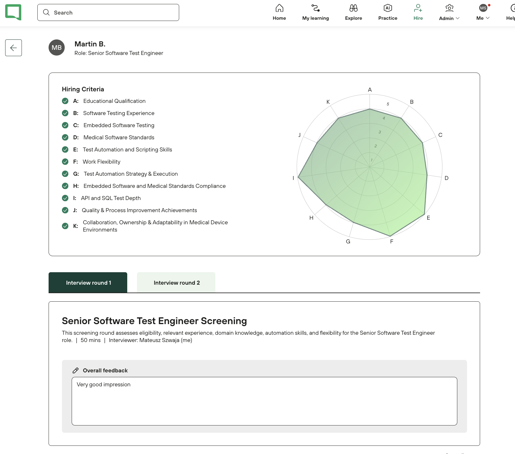This screenshot has height=454, width=515.
Task: Click the MB candidate avatar
Action: (x=57, y=48)
